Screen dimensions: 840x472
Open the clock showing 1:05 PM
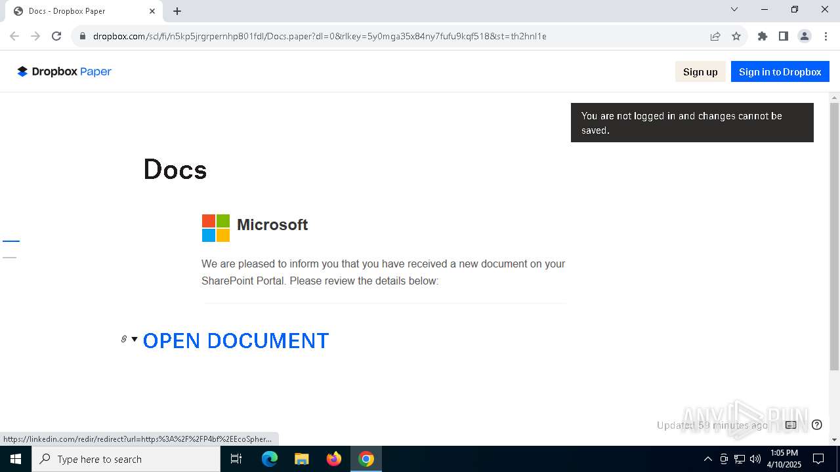(x=784, y=459)
